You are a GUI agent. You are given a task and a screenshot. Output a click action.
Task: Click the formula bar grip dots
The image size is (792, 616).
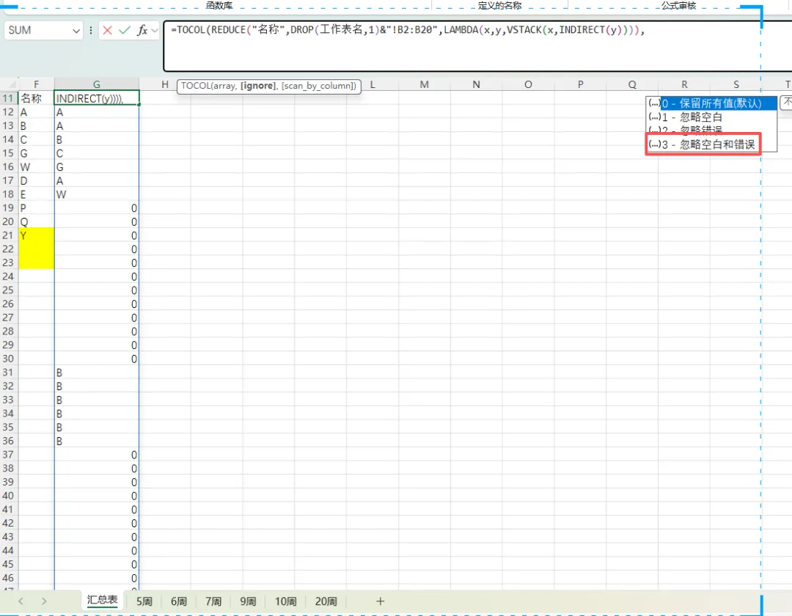91,30
